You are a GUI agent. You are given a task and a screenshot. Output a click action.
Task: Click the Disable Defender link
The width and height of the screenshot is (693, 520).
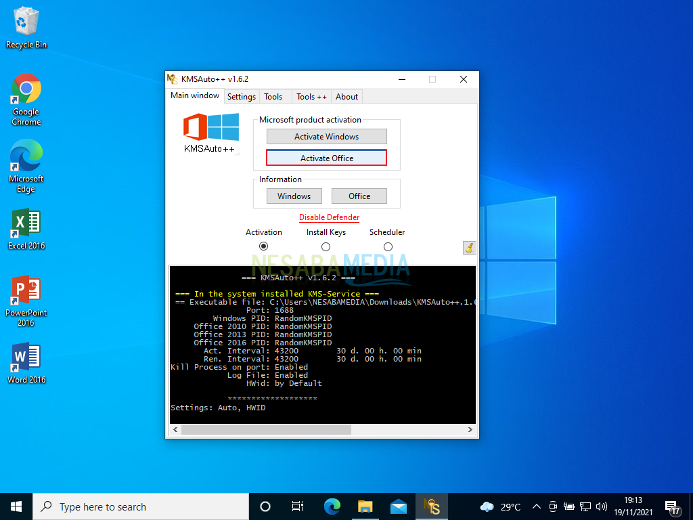[x=330, y=217]
